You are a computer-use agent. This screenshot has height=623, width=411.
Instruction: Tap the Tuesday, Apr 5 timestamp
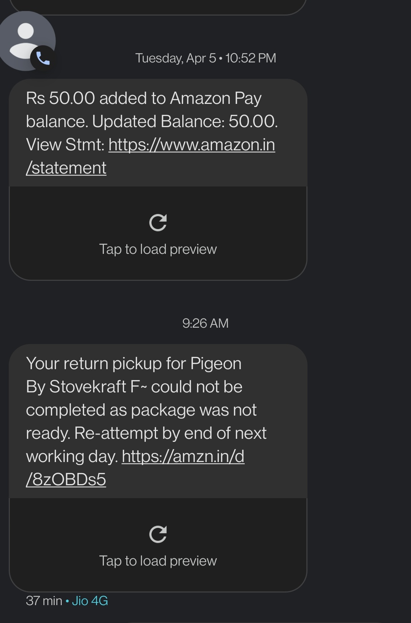205,58
